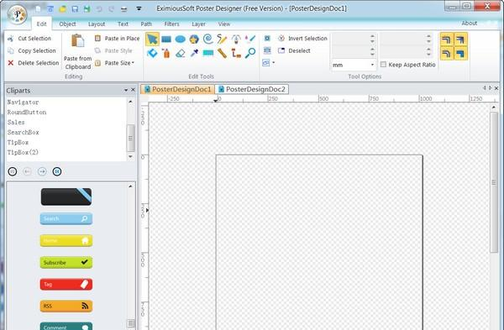Open the Path ribbon tab
The height and width of the screenshot is (330, 504).
coord(146,24)
